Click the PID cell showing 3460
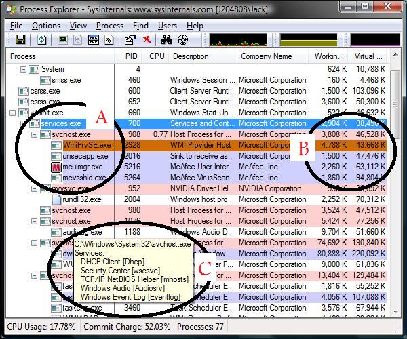The image size is (407, 339). 132,308
